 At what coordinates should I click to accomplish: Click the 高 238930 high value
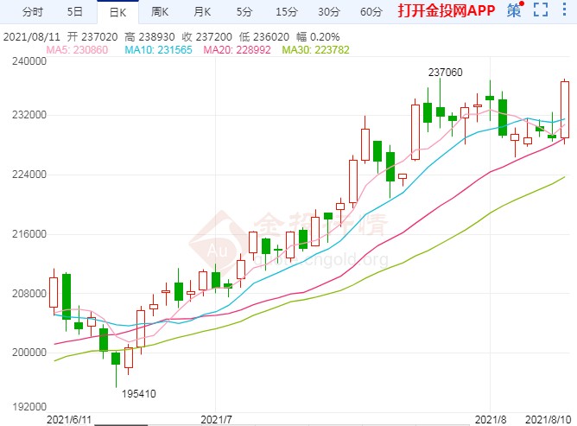pyautogui.click(x=149, y=37)
